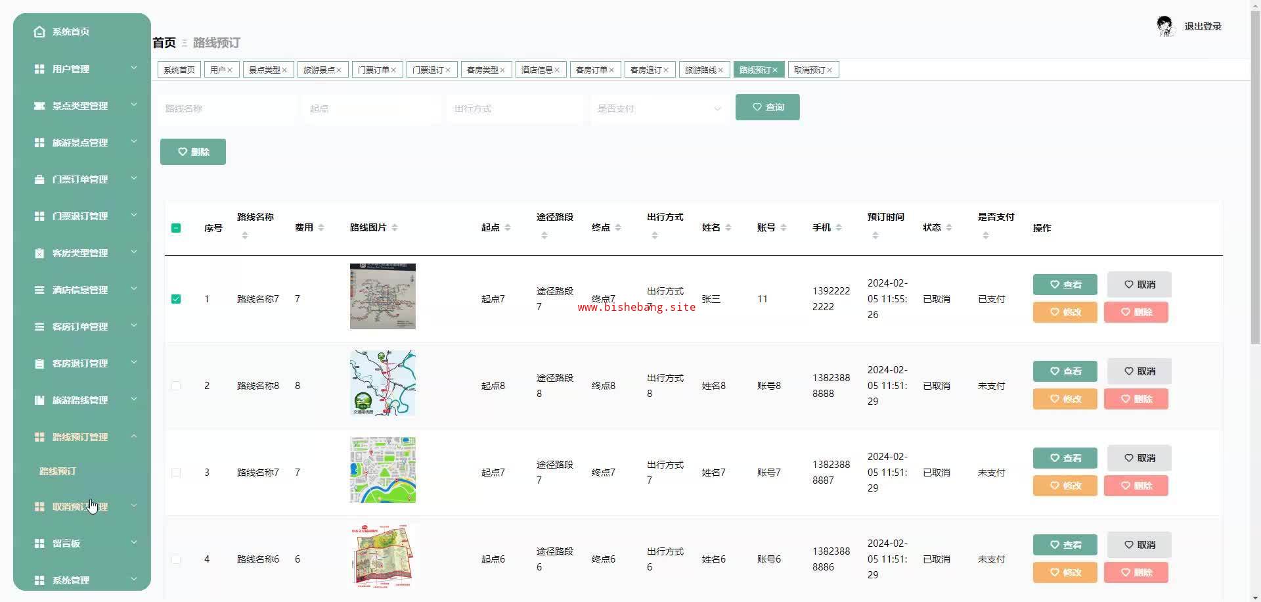Click the briefcase icon beside 门票订单管理
The width and height of the screenshot is (1261, 602).
[x=39, y=179]
